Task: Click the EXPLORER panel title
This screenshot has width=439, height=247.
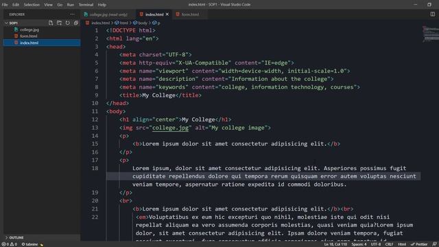Action: click(16, 14)
